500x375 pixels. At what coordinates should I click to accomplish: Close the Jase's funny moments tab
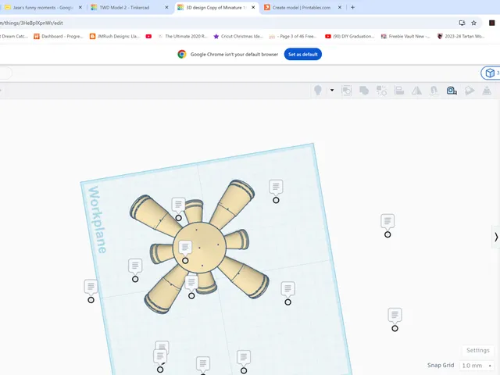(80, 7)
